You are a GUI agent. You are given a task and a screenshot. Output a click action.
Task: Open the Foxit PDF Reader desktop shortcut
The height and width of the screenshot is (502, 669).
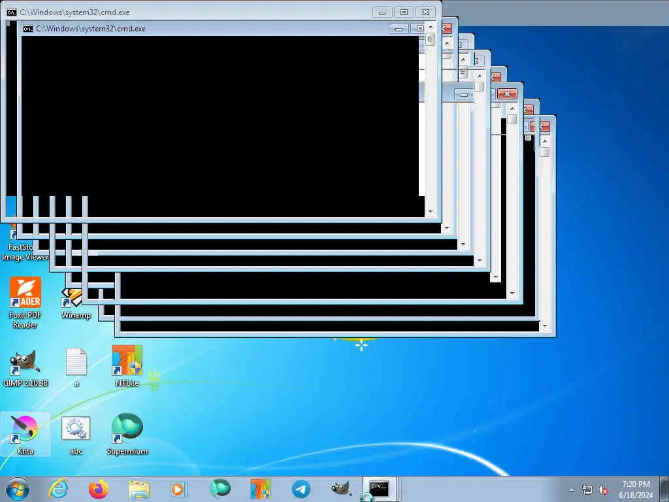(x=25, y=302)
